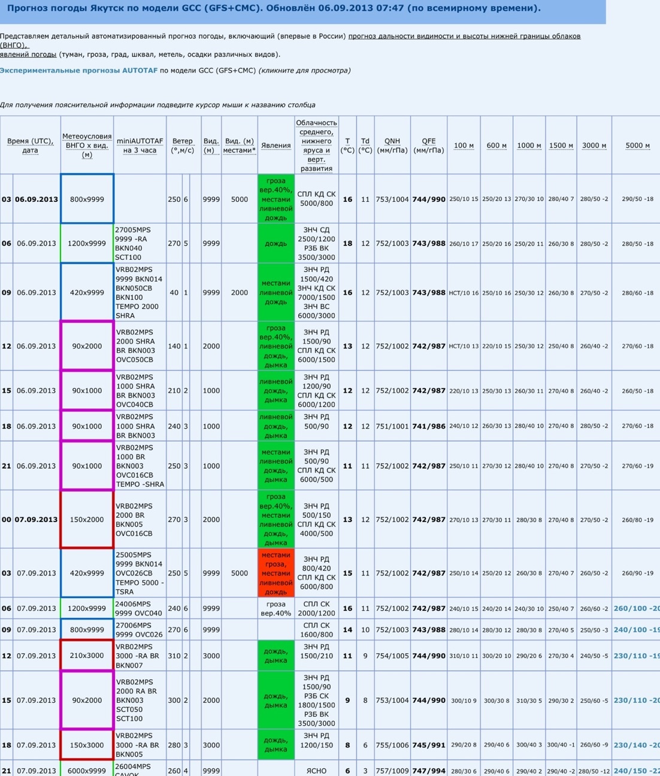The width and height of the screenshot is (660, 776).
Task: Click the QNH (мм/гПа) column header
Action: click(x=392, y=145)
